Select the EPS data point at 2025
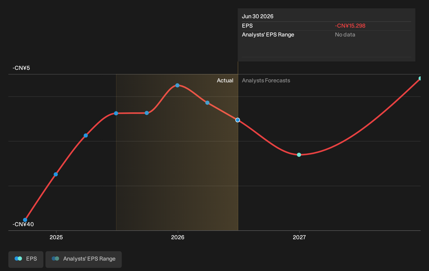The image size is (429, 271). pos(56,174)
